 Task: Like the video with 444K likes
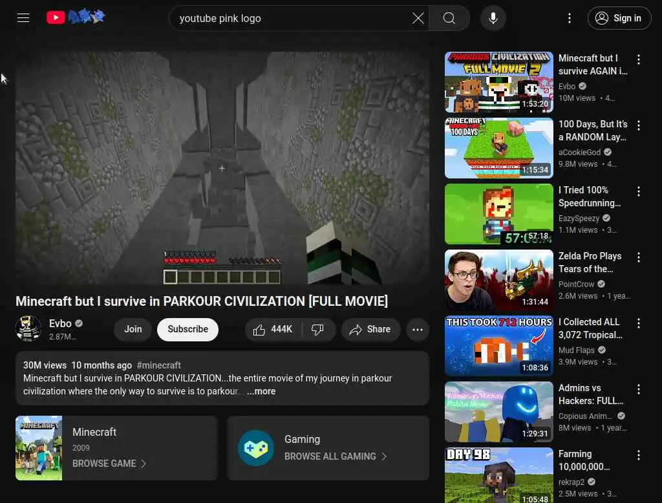273,330
